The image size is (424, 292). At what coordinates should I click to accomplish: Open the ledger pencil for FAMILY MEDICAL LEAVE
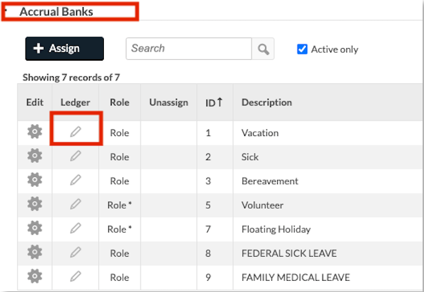(x=76, y=276)
